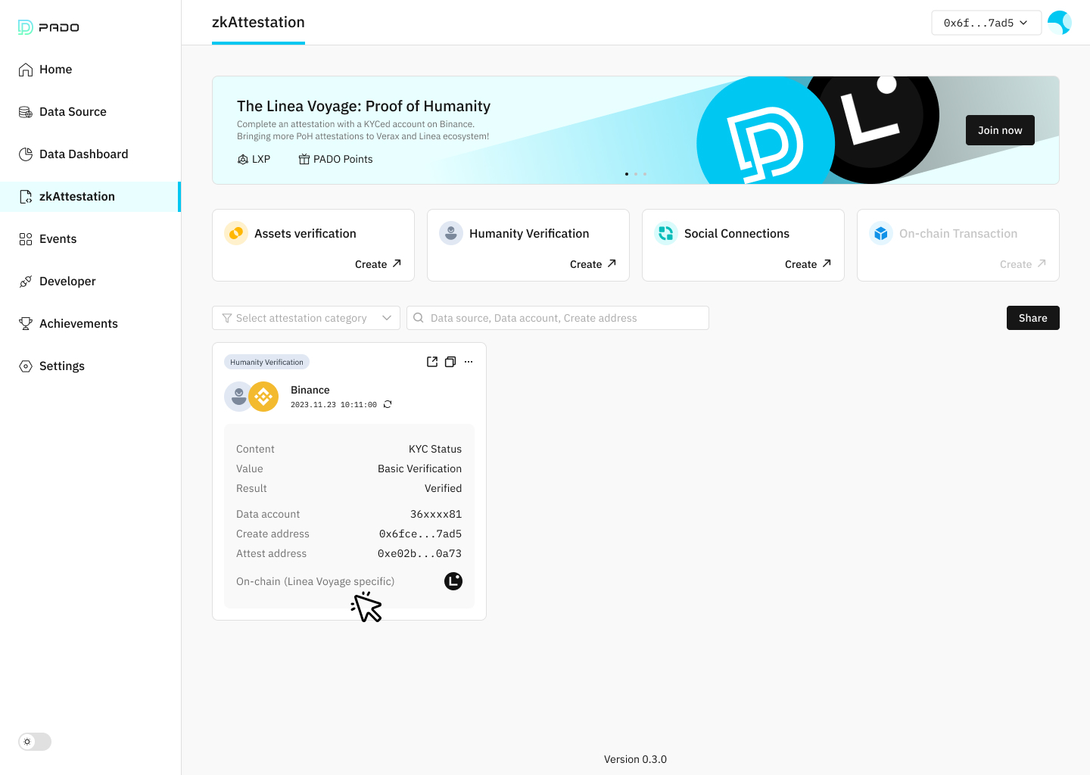The width and height of the screenshot is (1090, 775).
Task: Select the second banner carousel dot
Action: click(x=636, y=174)
